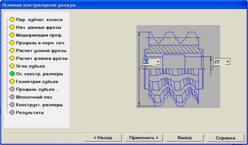Click yellow circle beside 'Расчет фланка фрезы'
Image resolution: width=248 pixels, height=145 pixels.
12,58
